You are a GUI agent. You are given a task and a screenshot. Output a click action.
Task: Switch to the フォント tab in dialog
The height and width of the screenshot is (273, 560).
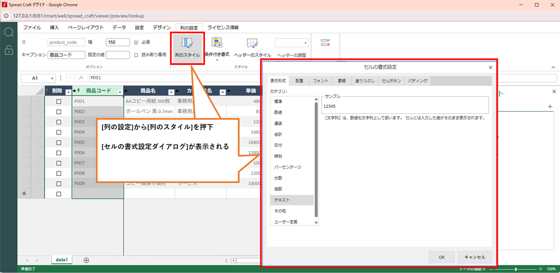(x=320, y=81)
